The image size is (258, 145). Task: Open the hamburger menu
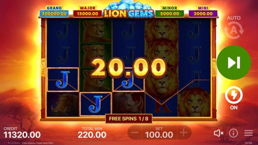pyautogui.click(x=249, y=133)
